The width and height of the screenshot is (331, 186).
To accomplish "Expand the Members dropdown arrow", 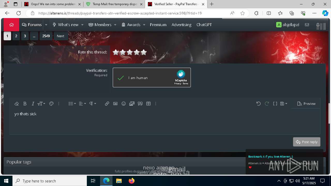I will [115, 25].
